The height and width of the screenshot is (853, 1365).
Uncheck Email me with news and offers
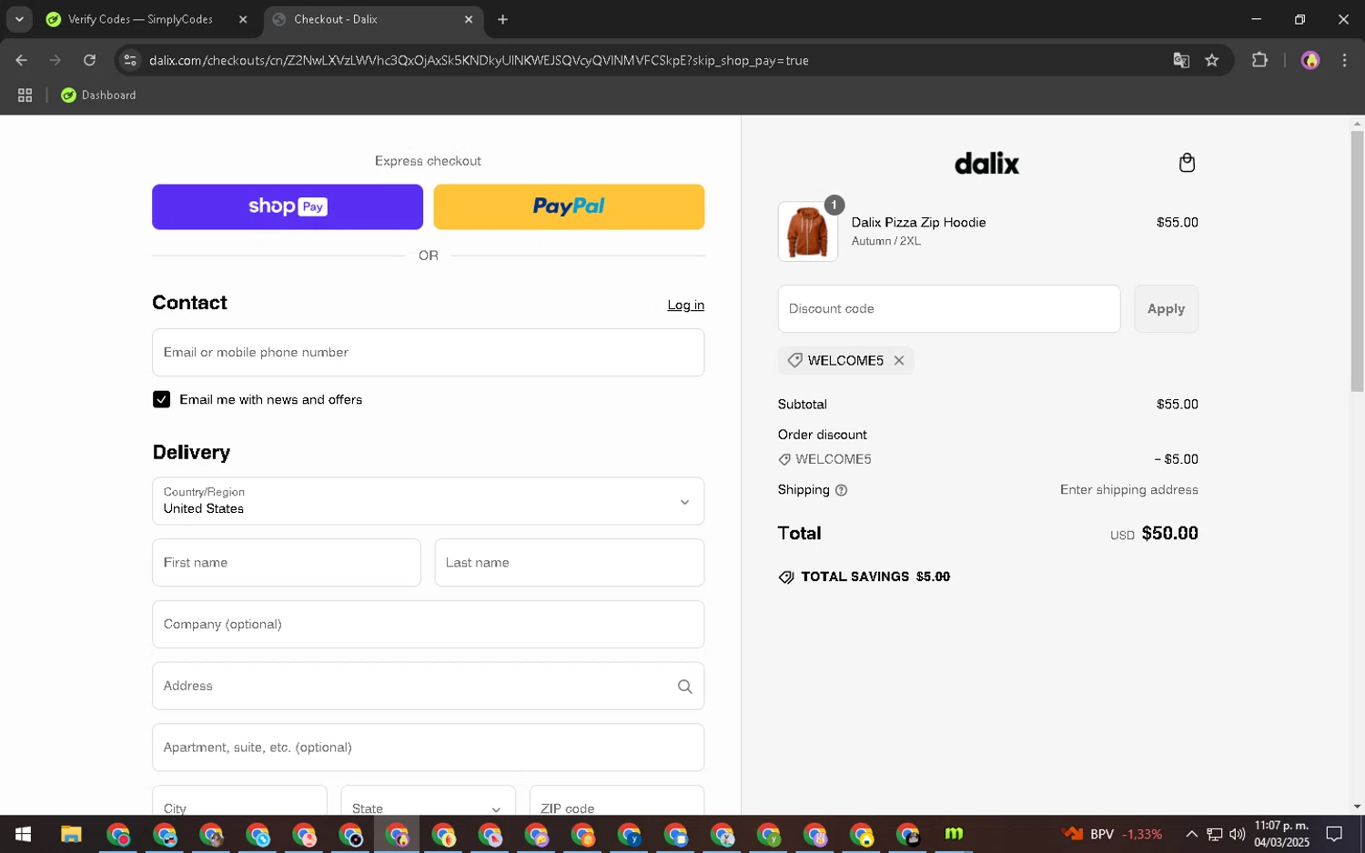161,399
